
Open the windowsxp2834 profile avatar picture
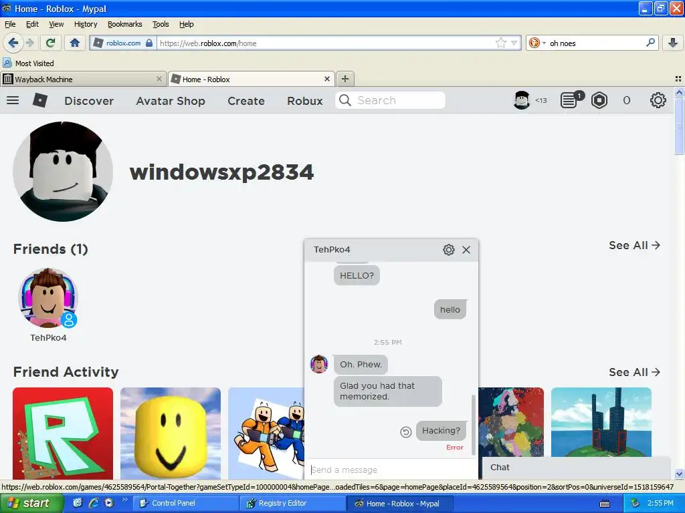coord(63,172)
